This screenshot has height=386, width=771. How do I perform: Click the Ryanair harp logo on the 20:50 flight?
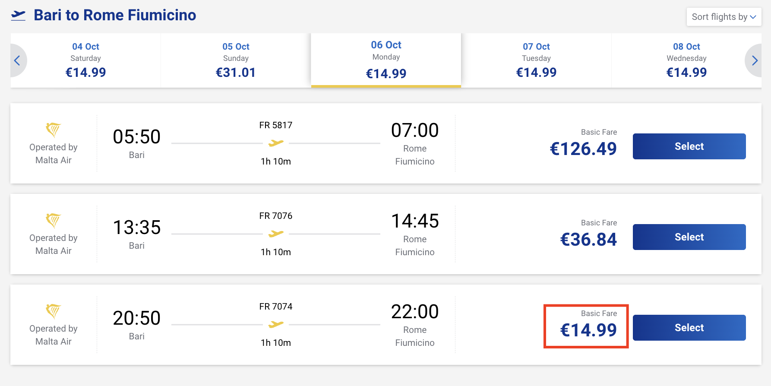[54, 311]
